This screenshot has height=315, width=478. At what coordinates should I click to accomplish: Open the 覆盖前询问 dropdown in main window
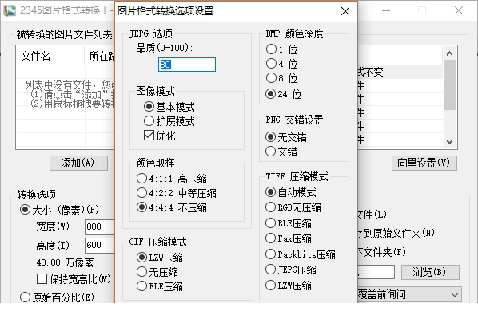click(409, 294)
